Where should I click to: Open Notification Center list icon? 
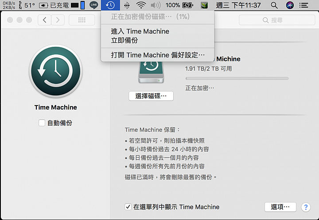(x=303, y=5)
